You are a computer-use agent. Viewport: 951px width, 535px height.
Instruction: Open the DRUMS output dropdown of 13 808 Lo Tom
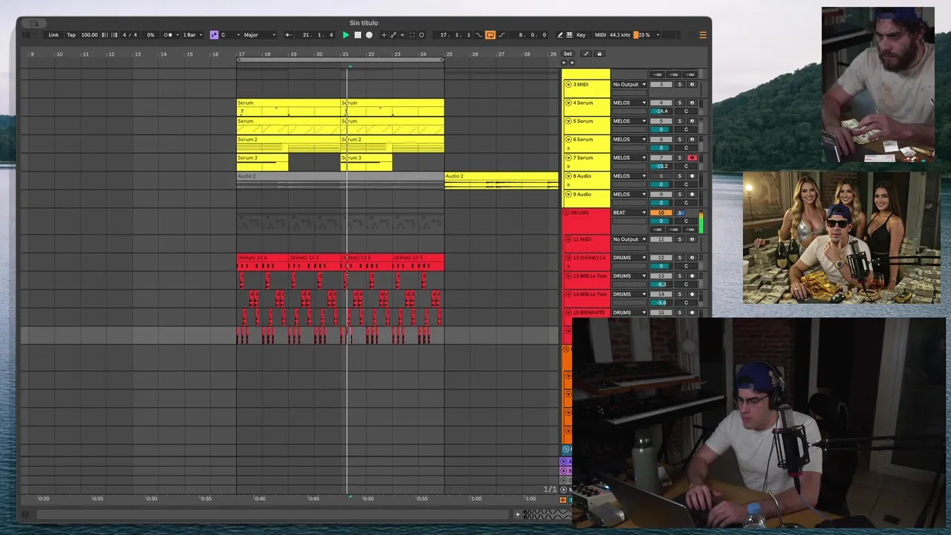[629, 276]
